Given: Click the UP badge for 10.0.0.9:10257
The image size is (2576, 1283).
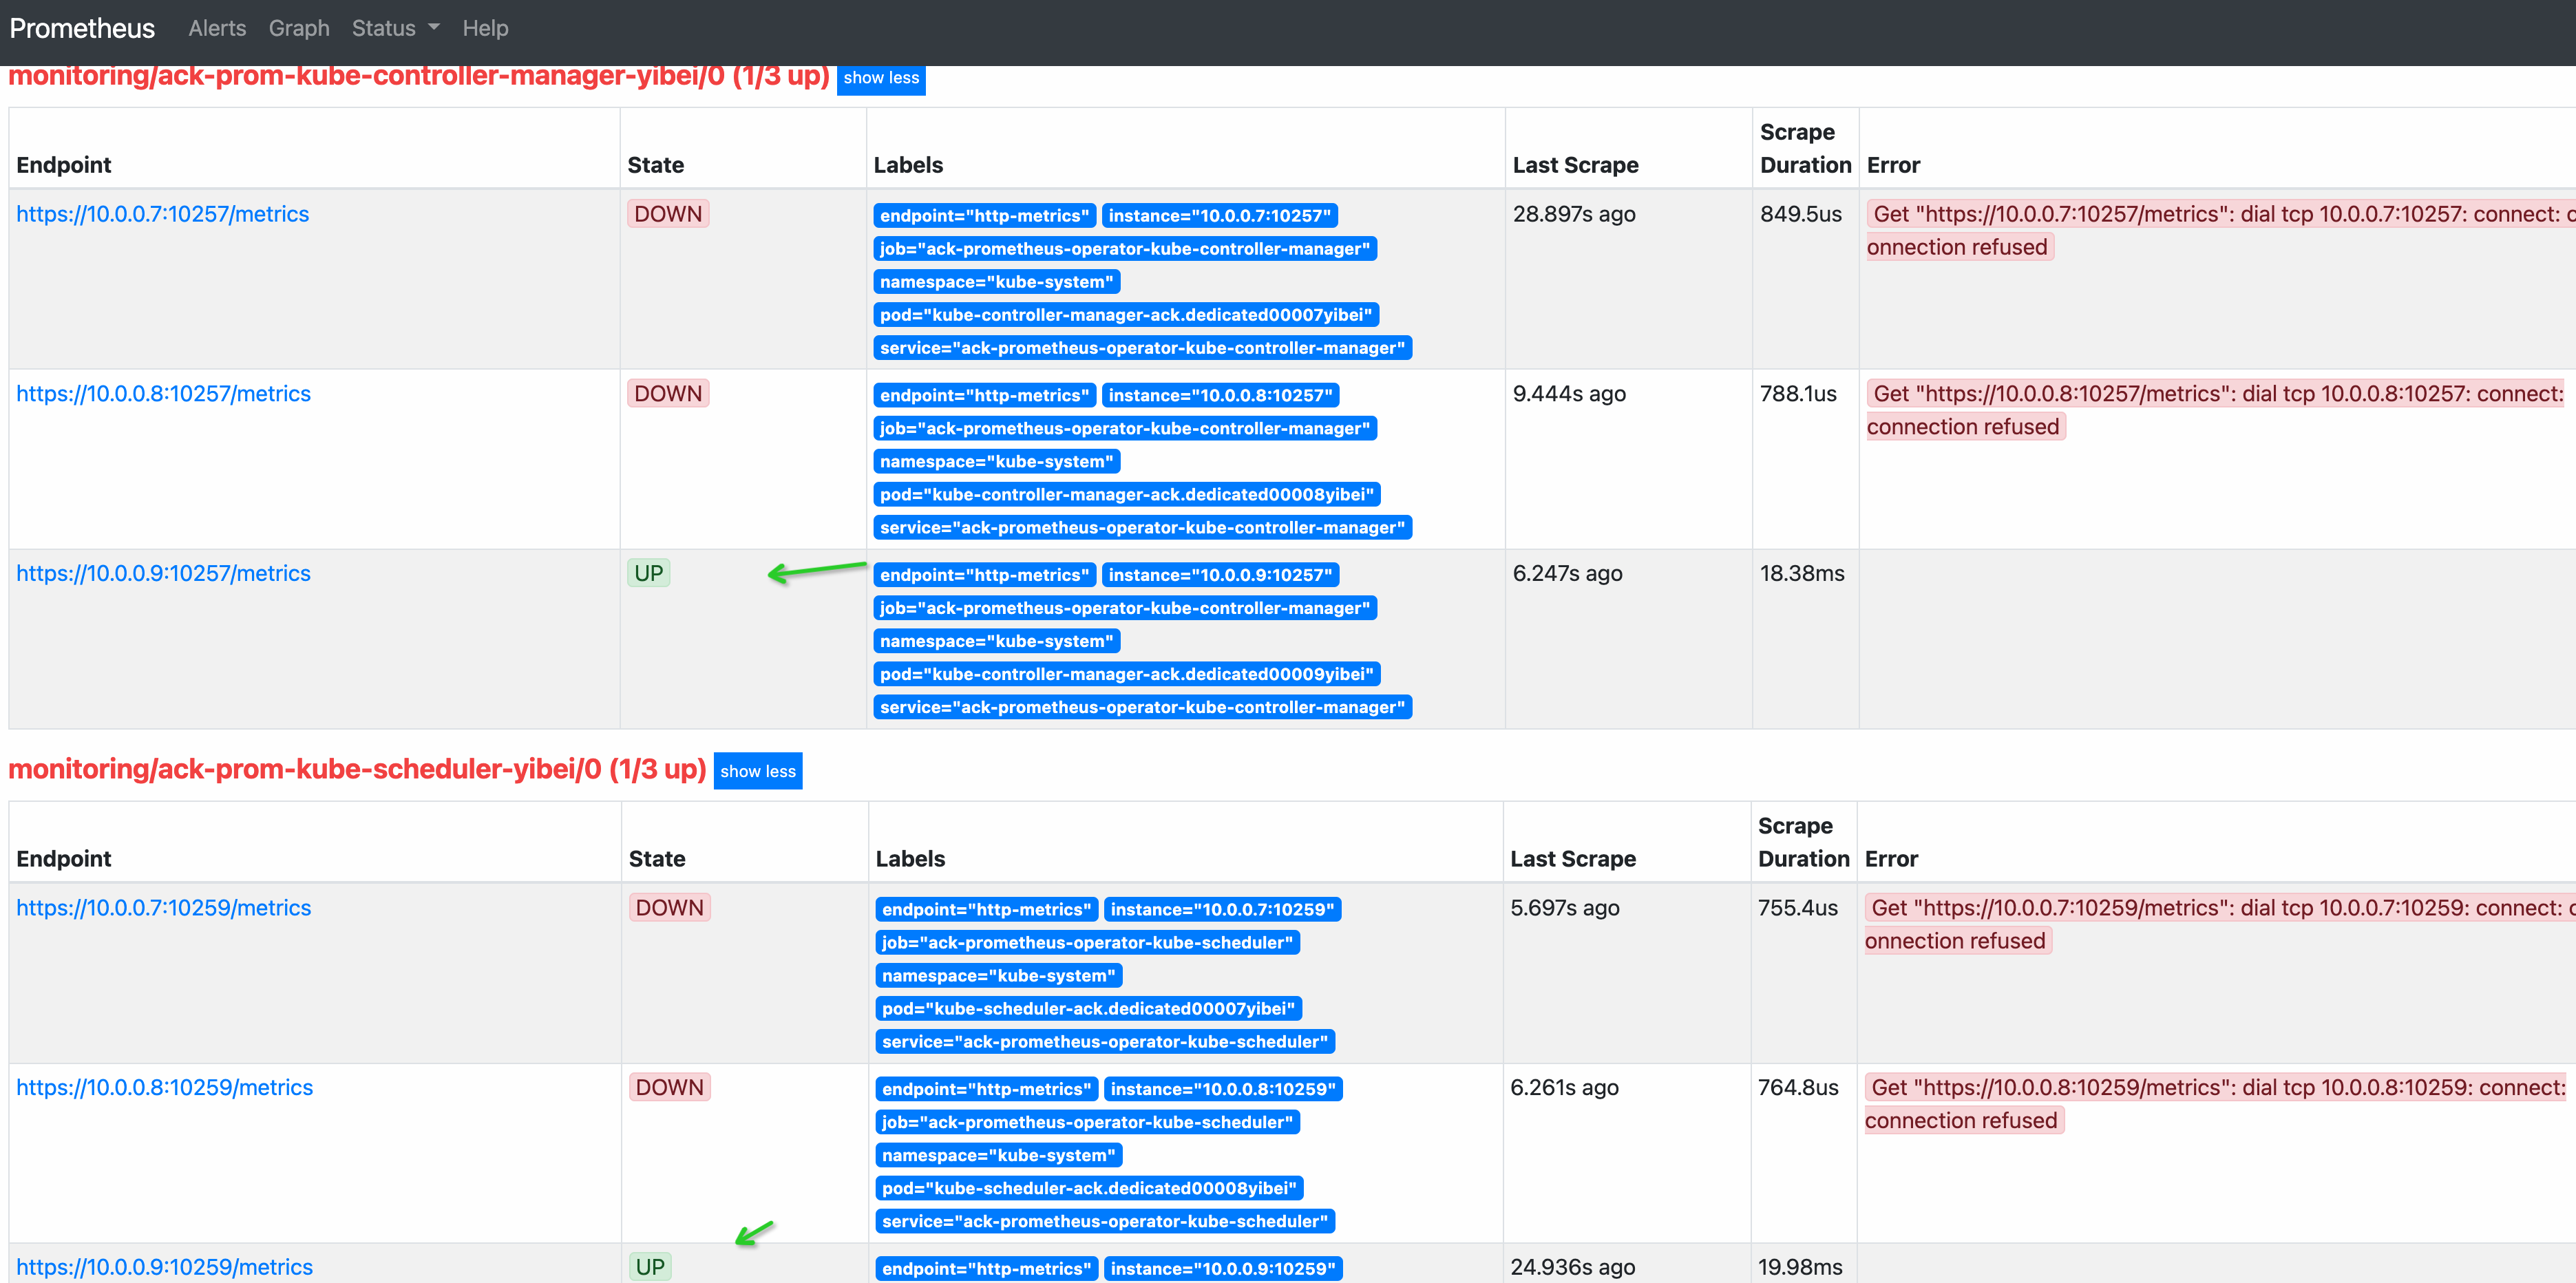Looking at the screenshot, I should point(648,573).
